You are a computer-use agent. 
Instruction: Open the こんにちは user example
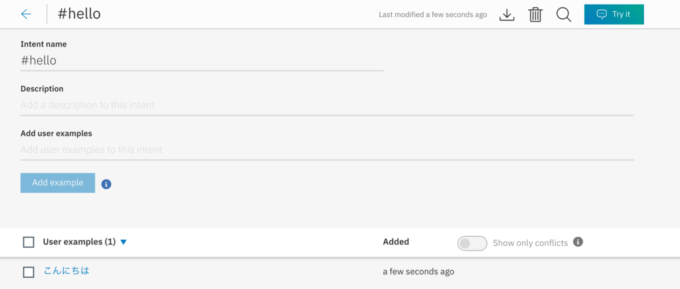66,270
